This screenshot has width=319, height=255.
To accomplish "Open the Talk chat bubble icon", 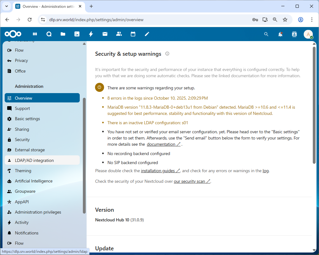I will [49, 34].
